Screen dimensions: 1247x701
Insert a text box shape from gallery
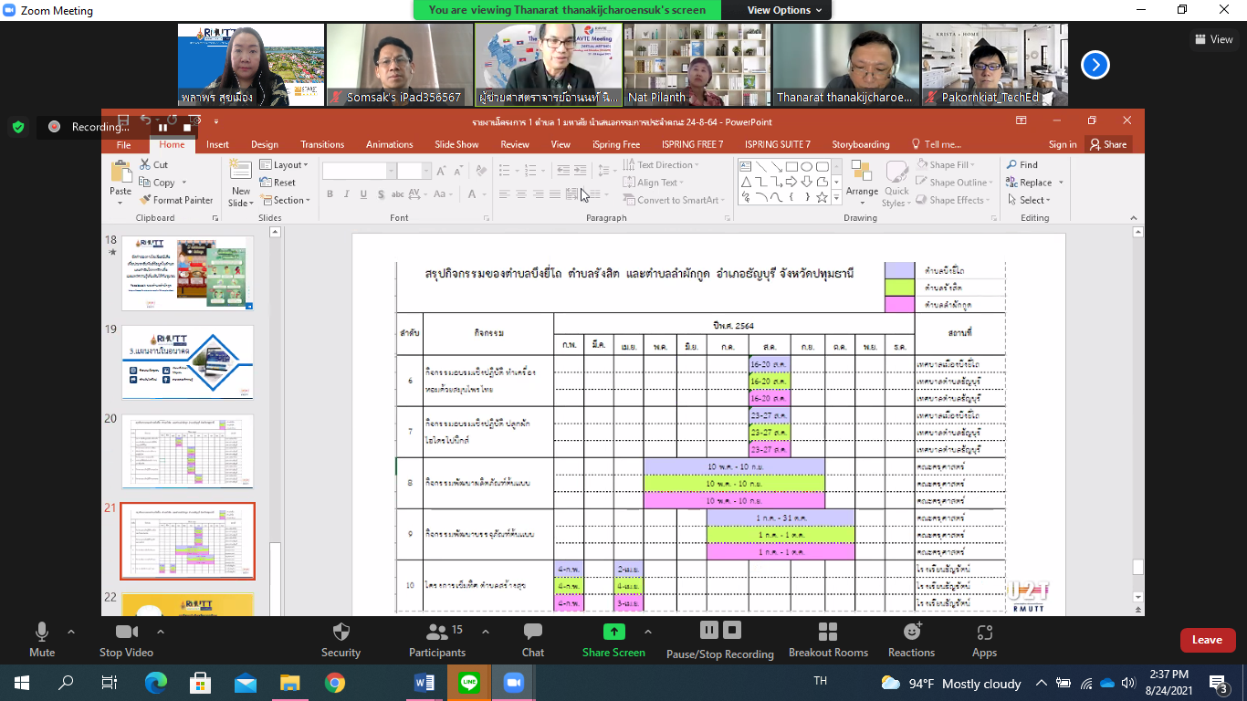pos(745,166)
